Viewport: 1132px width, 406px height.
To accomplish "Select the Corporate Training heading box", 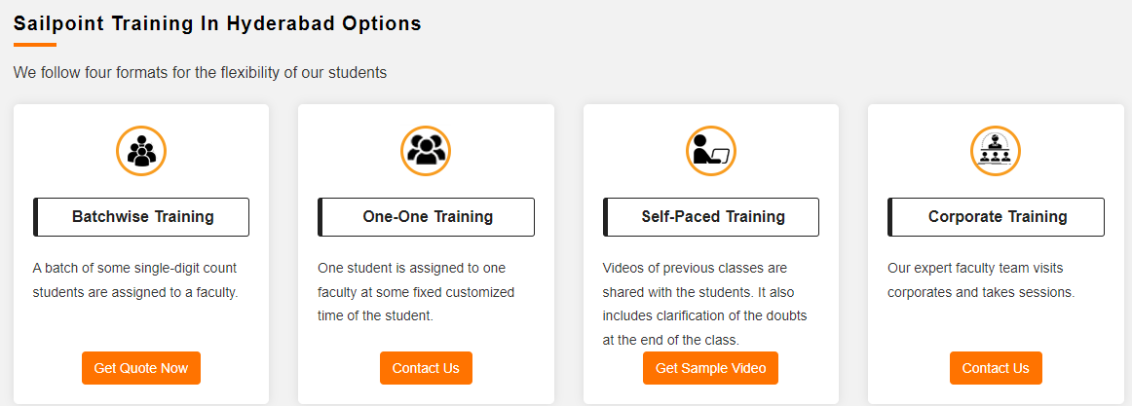I will coord(997,217).
